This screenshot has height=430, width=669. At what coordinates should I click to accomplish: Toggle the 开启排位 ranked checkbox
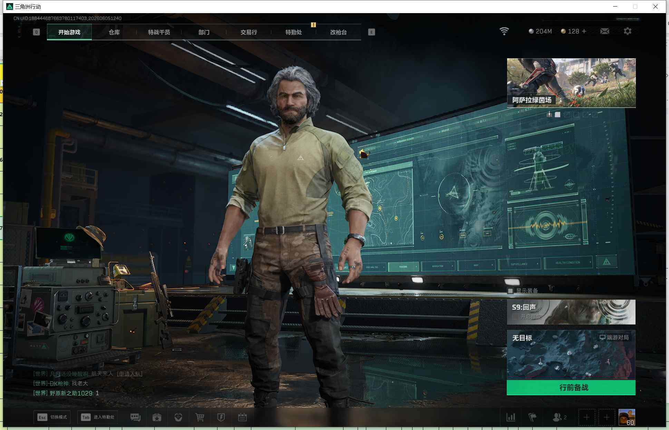pos(515,317)
